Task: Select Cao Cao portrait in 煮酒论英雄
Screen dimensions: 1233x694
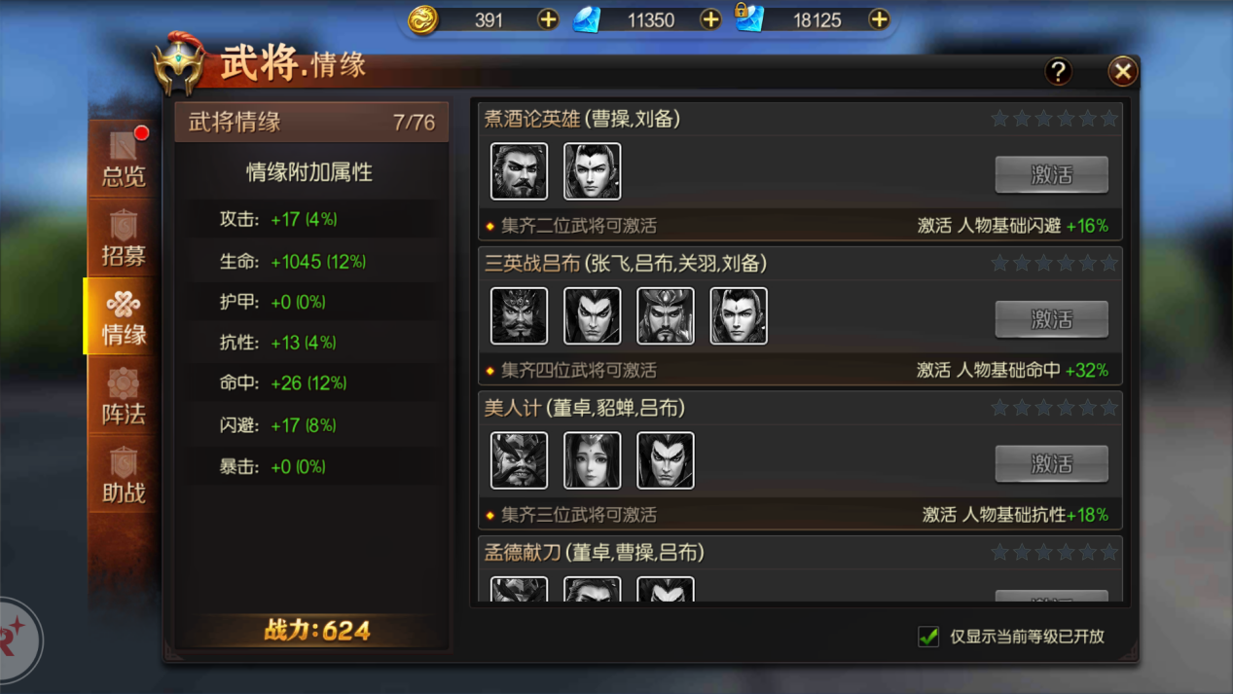Action: point(519,171)
